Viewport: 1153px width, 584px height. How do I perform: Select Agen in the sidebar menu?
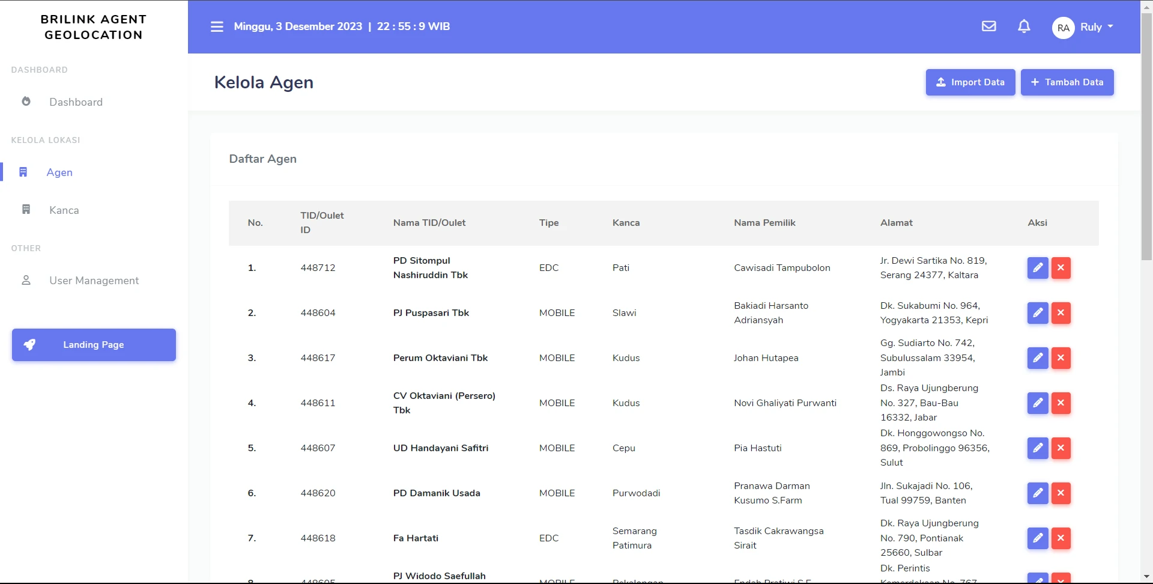(x=59, y=172)
